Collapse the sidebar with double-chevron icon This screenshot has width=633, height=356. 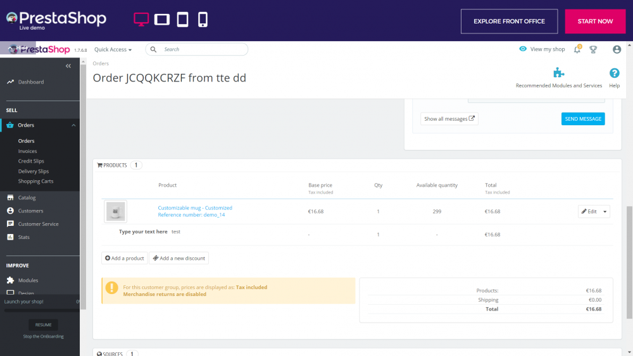68,66
